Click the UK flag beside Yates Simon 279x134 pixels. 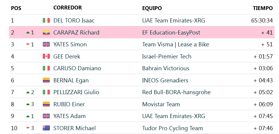46,44
